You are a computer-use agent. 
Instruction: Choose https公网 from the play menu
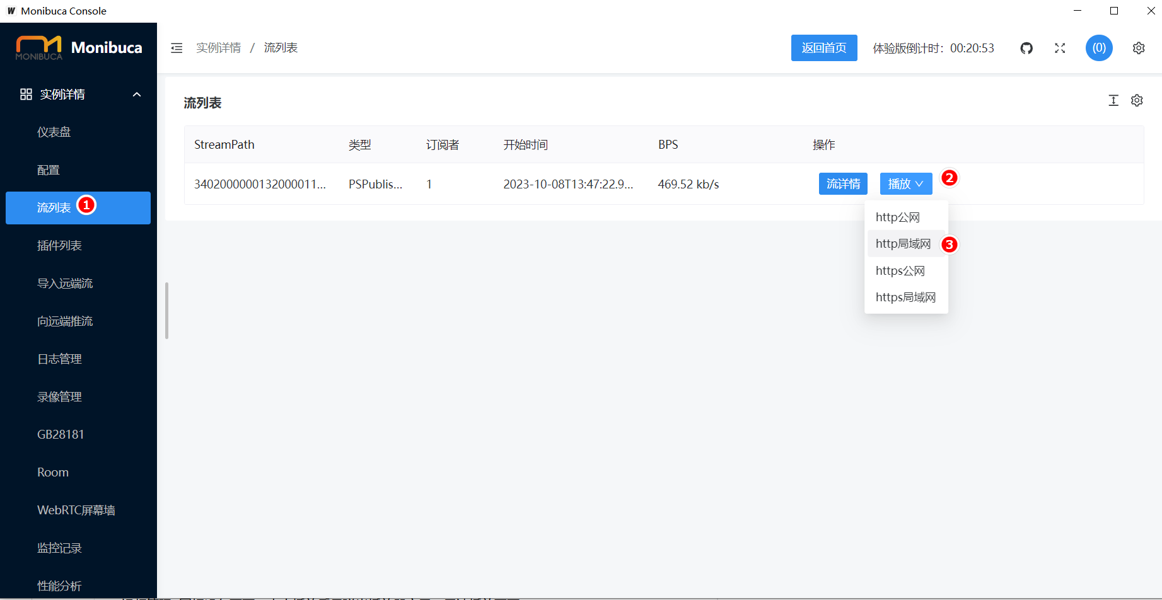click(906, 271)
